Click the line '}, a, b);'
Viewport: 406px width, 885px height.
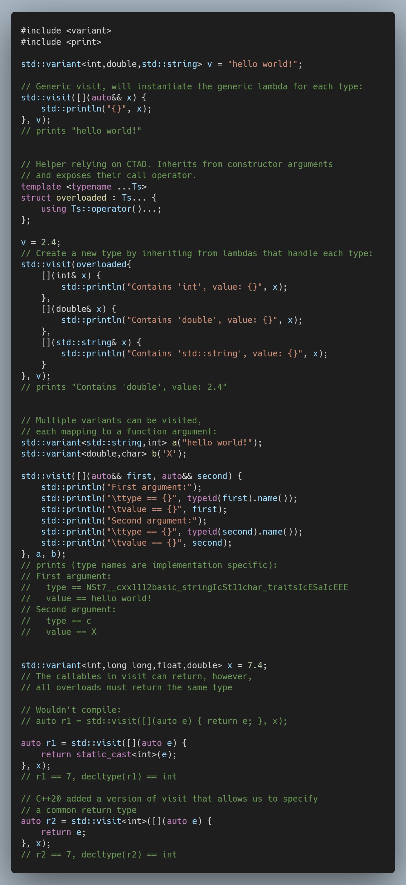tap(43, 554)
